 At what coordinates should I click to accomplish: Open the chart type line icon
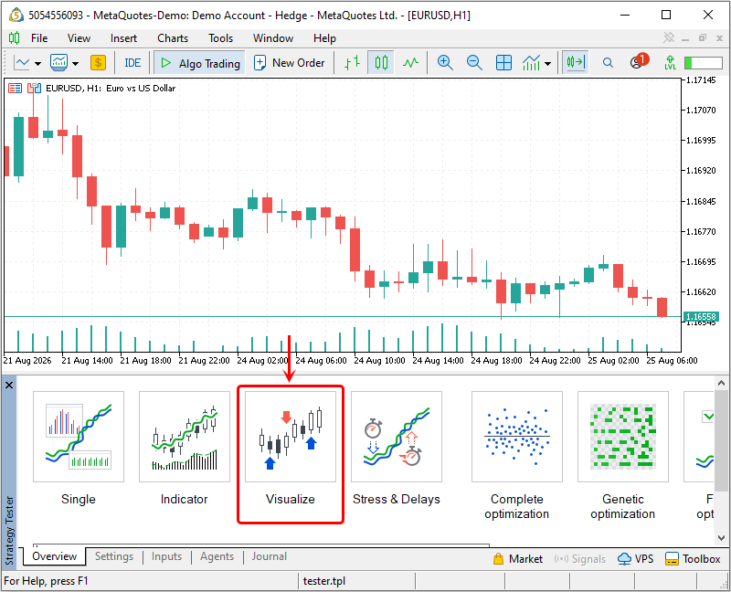22,62
